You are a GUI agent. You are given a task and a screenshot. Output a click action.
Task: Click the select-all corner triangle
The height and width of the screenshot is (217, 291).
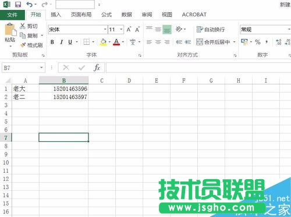pyautogui.click(x=8, y=80)
